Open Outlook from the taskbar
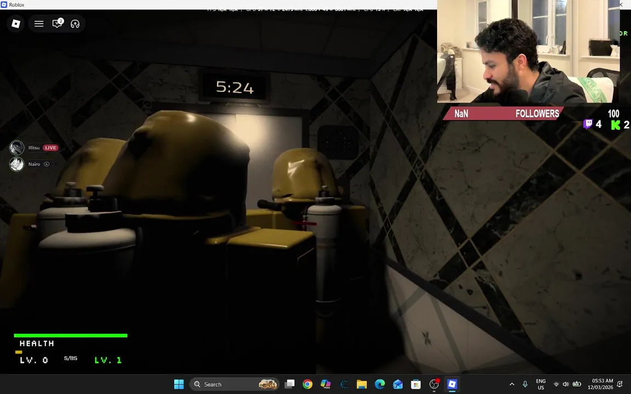The width and height of the screenshot is (631, 394). pos(398,384)
